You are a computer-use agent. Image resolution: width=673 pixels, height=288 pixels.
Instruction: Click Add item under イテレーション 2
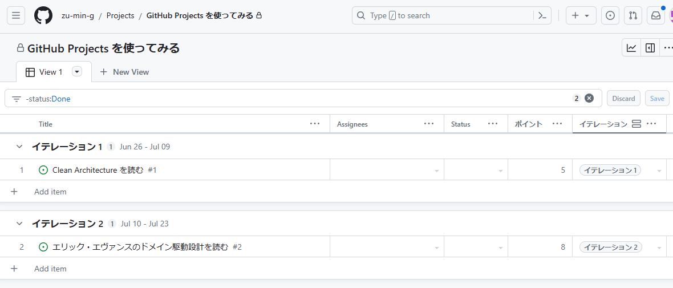50,269
